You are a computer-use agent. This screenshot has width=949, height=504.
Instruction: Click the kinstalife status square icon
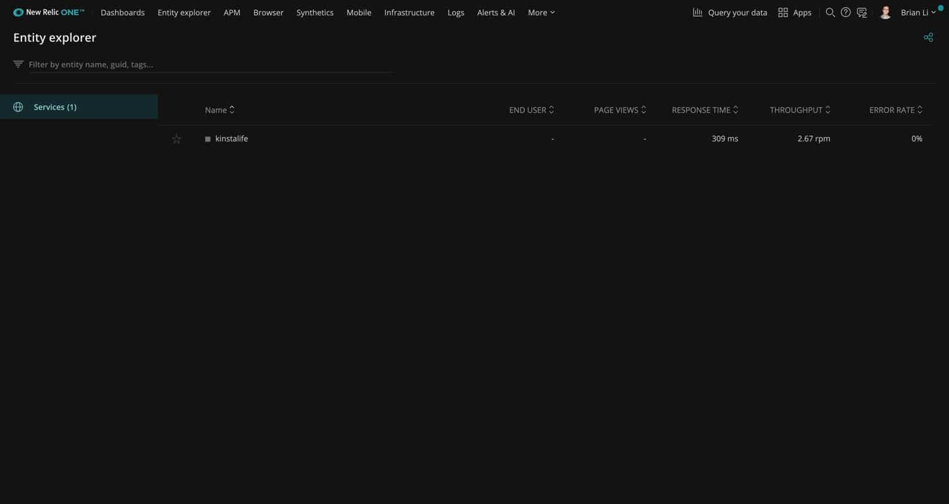coord(208,139)
